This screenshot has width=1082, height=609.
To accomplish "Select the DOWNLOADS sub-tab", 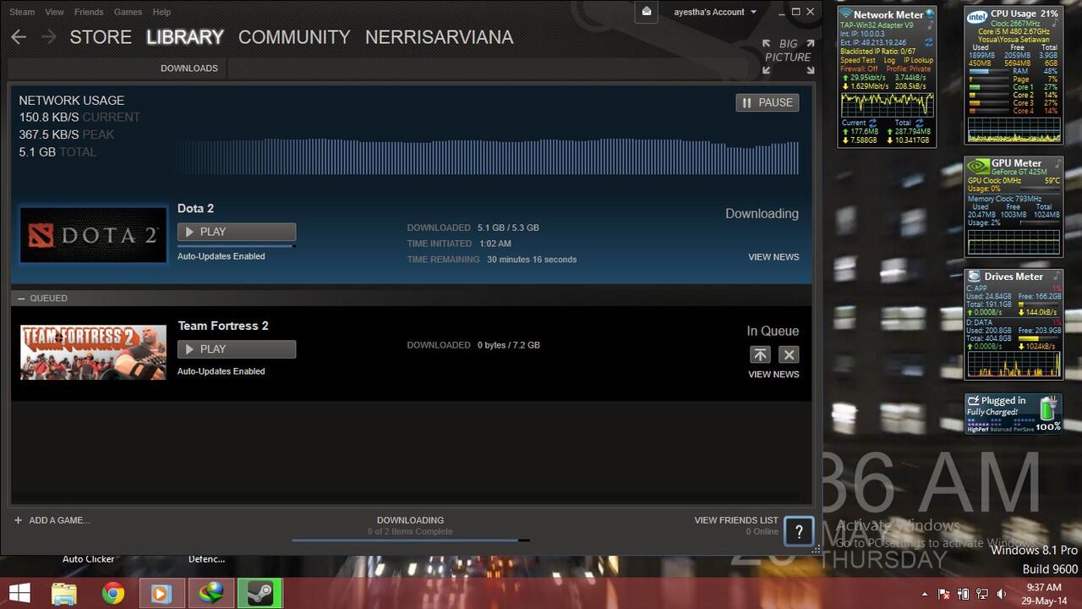I will 189,69.
